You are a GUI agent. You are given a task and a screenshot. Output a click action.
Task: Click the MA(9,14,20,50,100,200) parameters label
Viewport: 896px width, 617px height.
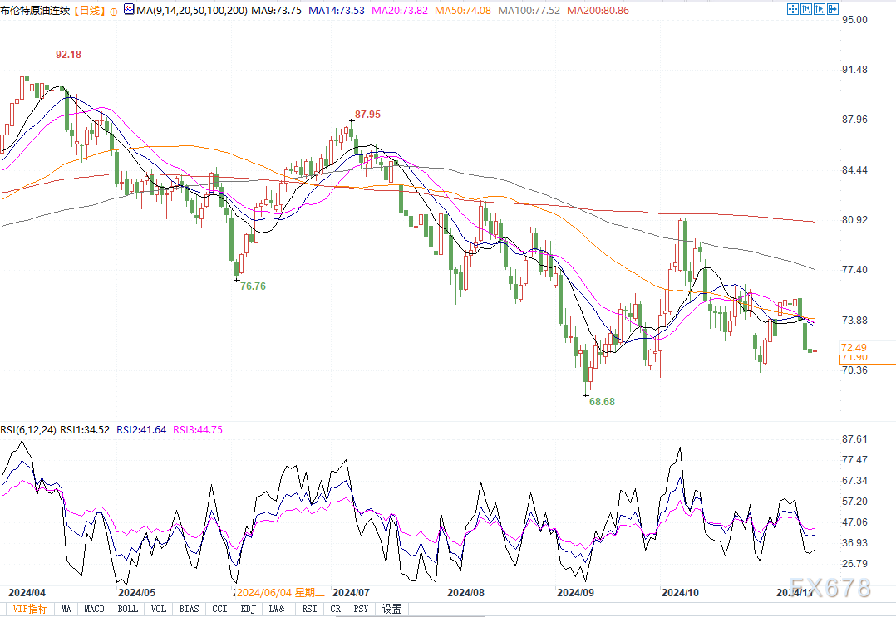click(193, 12)
